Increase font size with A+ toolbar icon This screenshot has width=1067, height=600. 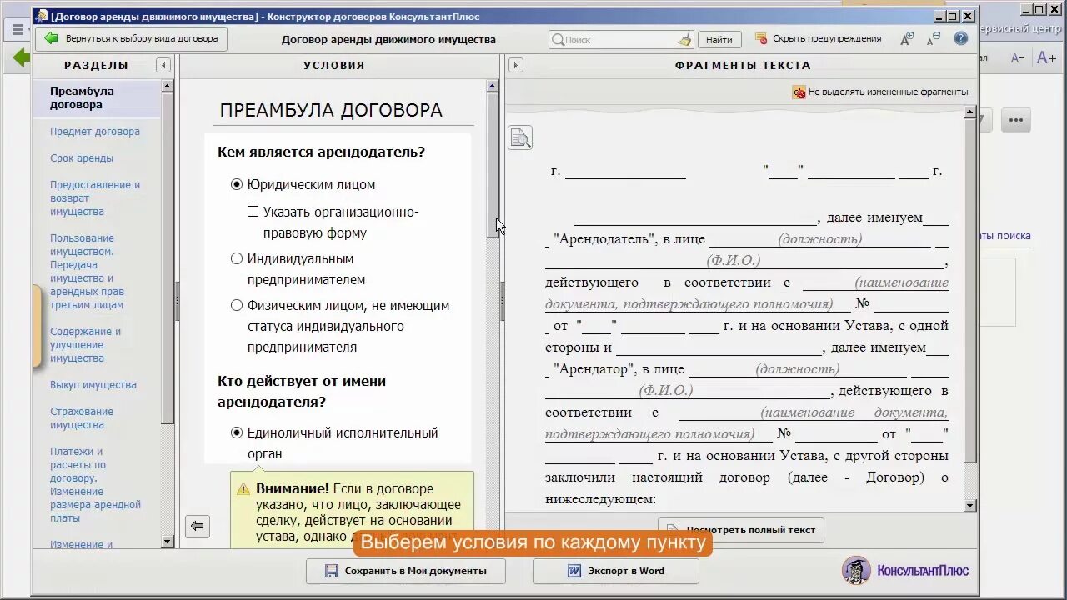tap(907, 39)
